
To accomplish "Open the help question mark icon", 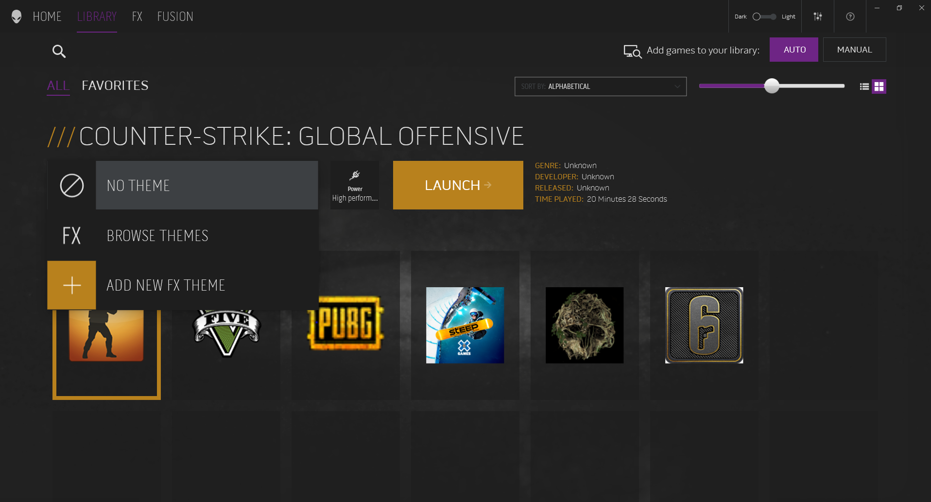I will point(850,17).
